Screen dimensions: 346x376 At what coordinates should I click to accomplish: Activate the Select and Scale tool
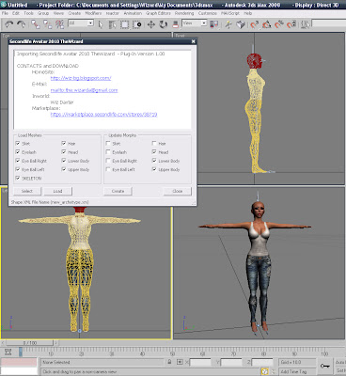[x=176, y=24]
